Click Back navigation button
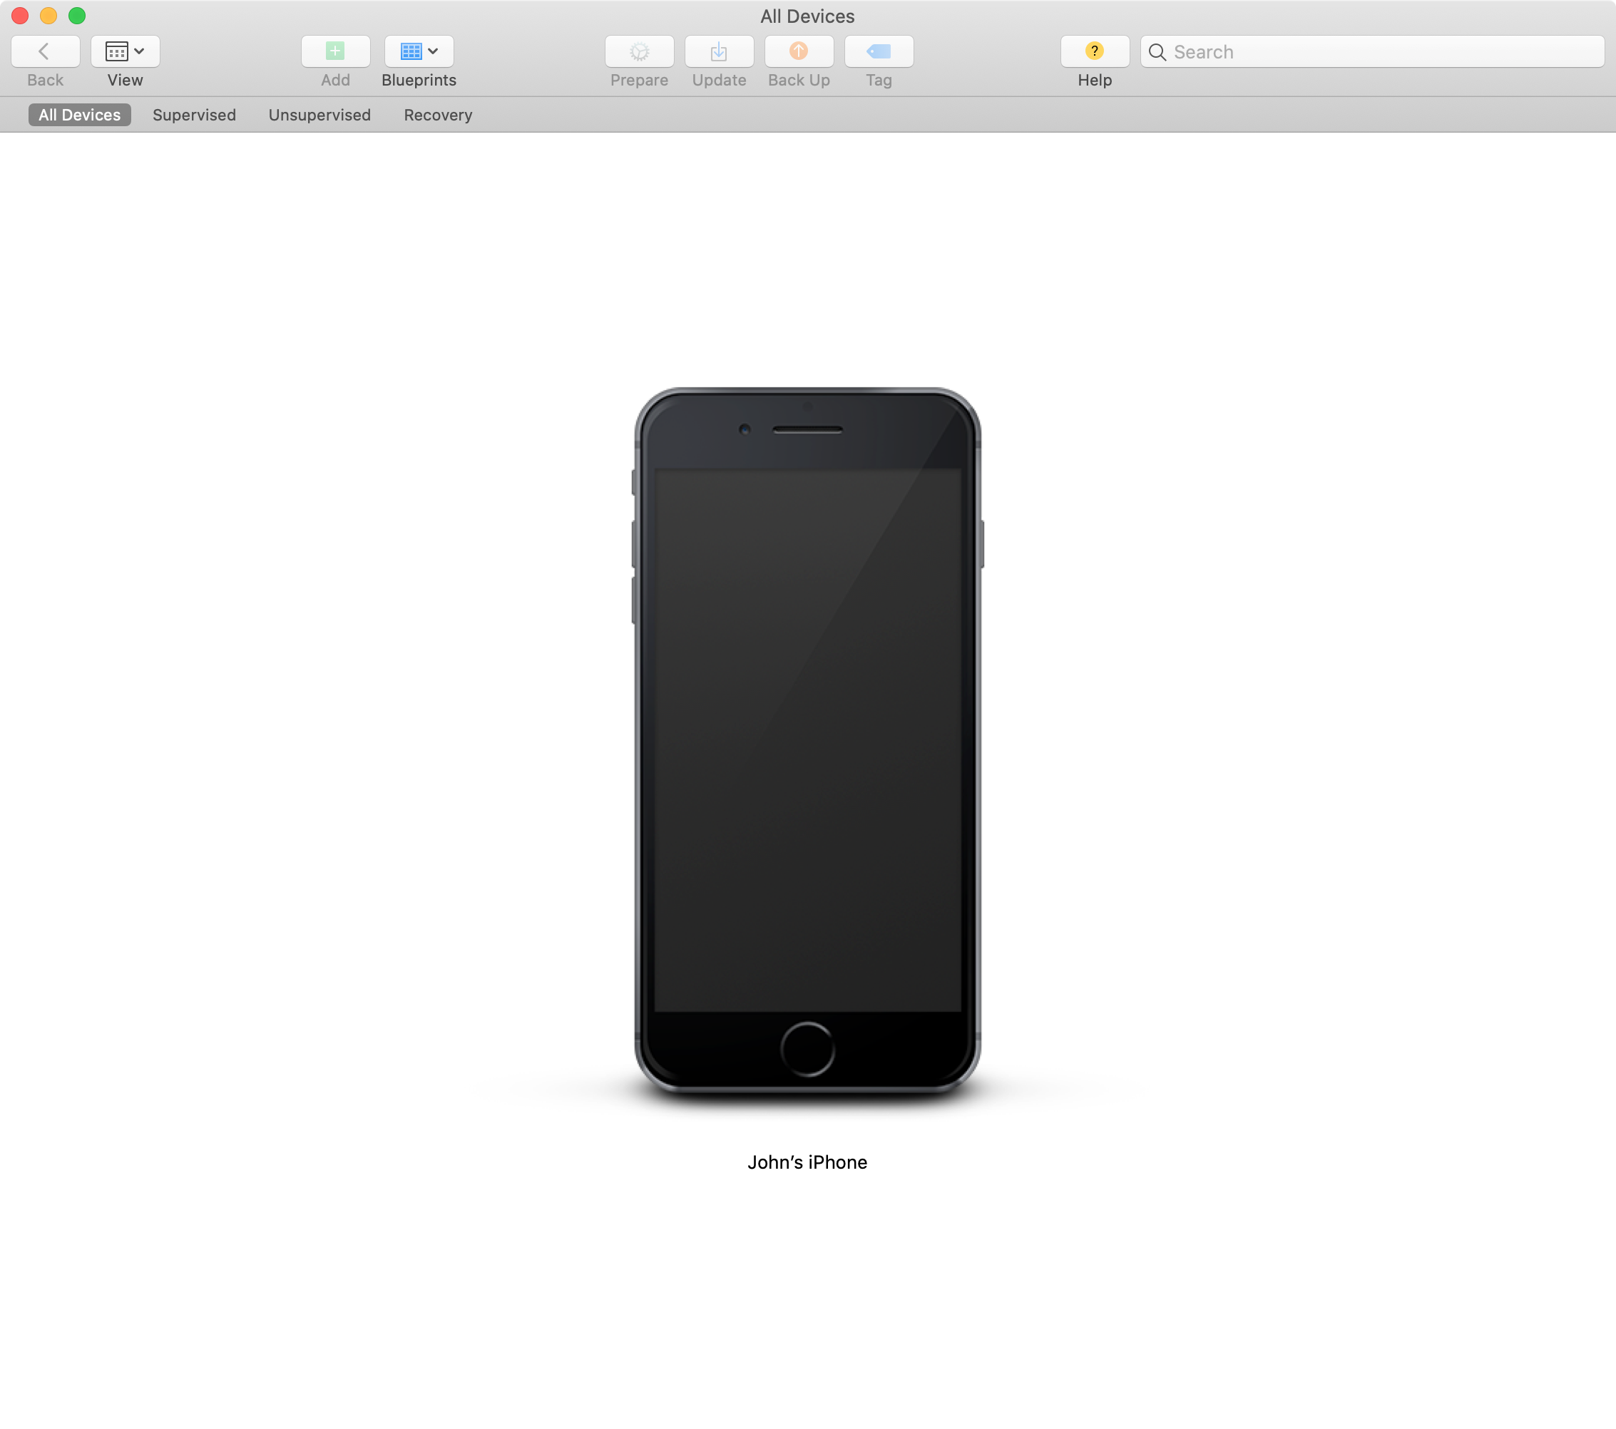The height and width of the screenshot is (1429, 1616). [44, 51]
